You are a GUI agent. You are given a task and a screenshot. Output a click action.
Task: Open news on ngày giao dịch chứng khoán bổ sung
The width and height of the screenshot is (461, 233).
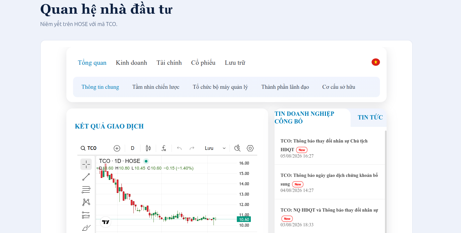point(329,180)
